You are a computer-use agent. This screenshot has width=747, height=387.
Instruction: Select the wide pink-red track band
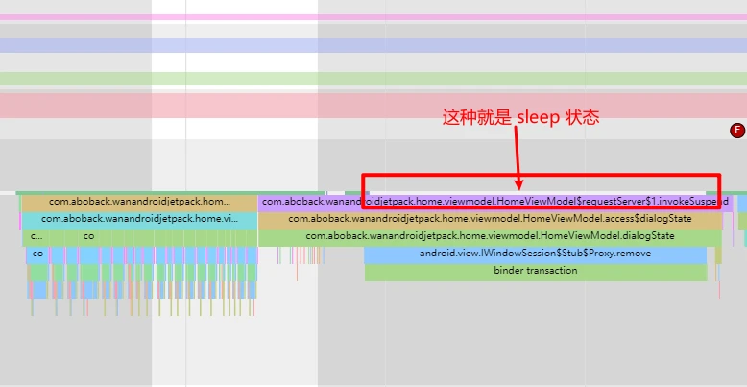[373, 105]
